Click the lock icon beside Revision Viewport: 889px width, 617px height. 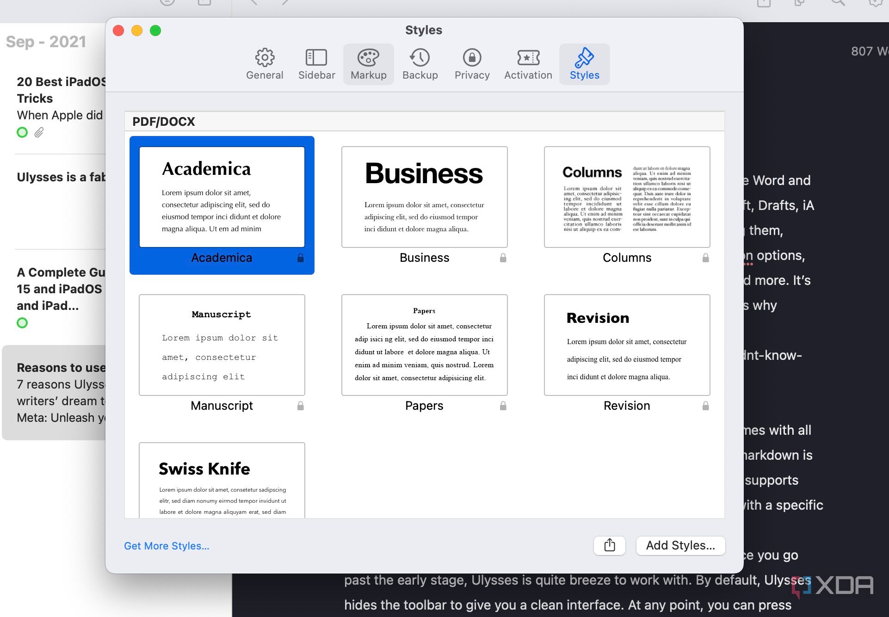(706, 406)
